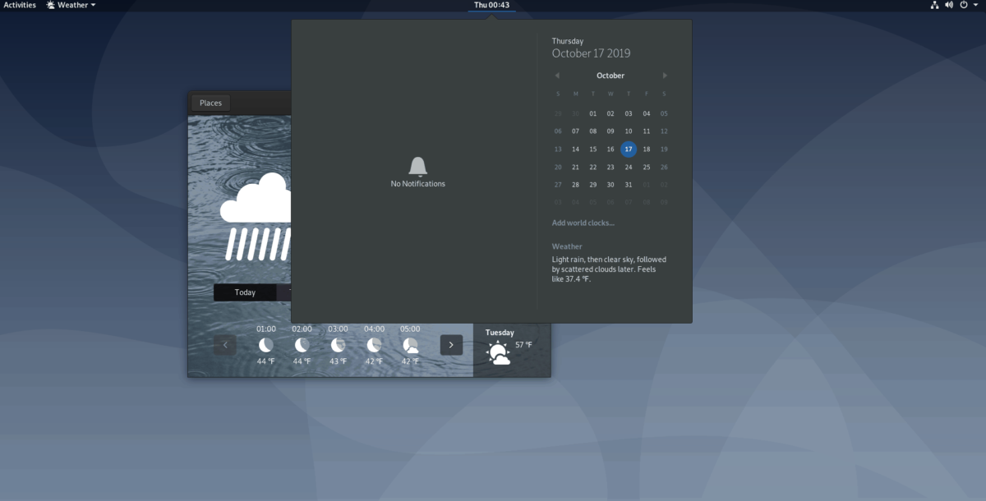This screenshot has height=501, width=986.
Task: Click the network status icon in the top bar
Action: coord(933,5)
